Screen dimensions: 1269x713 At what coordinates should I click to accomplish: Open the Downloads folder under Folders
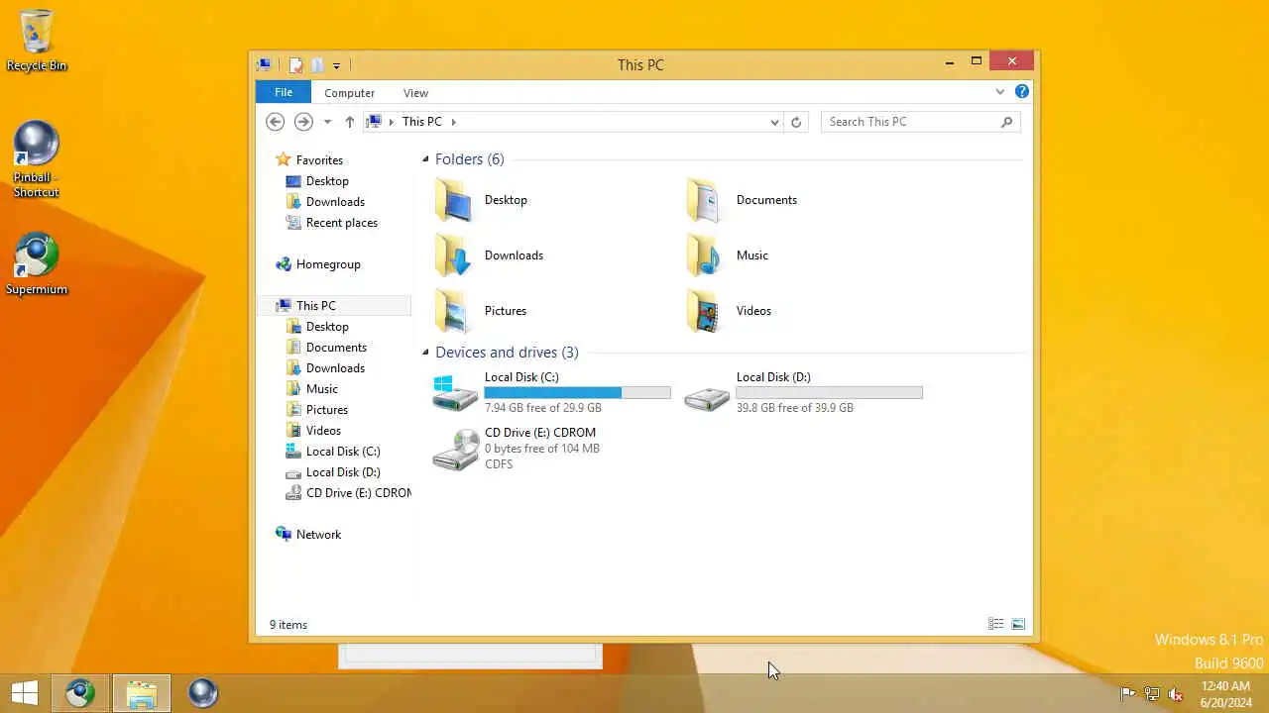489,255
